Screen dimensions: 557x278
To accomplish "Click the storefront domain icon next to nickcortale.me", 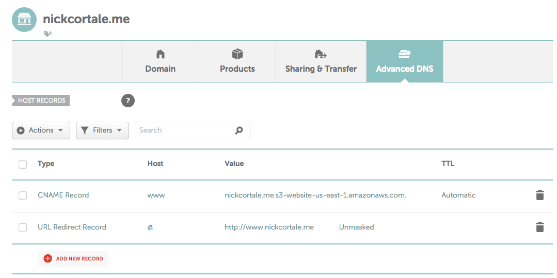I will 24,19.
